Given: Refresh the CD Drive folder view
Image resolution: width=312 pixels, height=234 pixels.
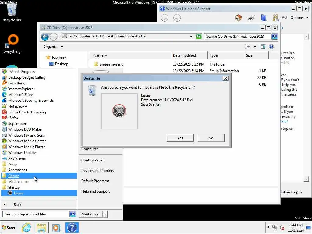Looking at the screenshot, I should pos(199,37).
